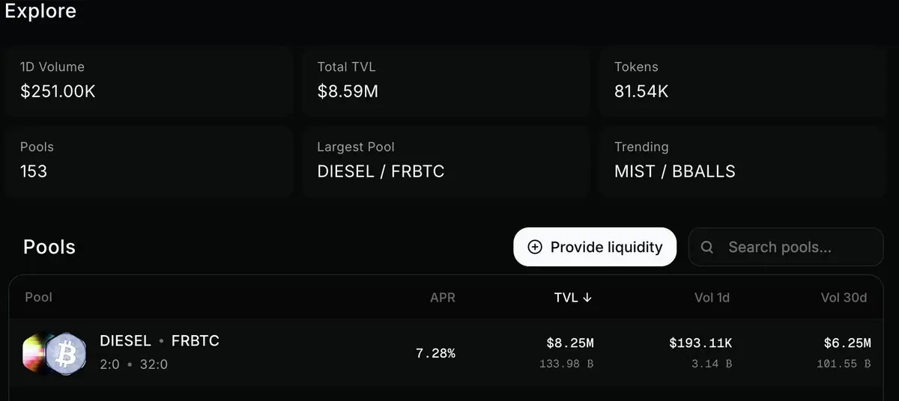Click Provide liquidity button
Image resolution: width=899 pixels, height=401 pixels.
point(595,247)
